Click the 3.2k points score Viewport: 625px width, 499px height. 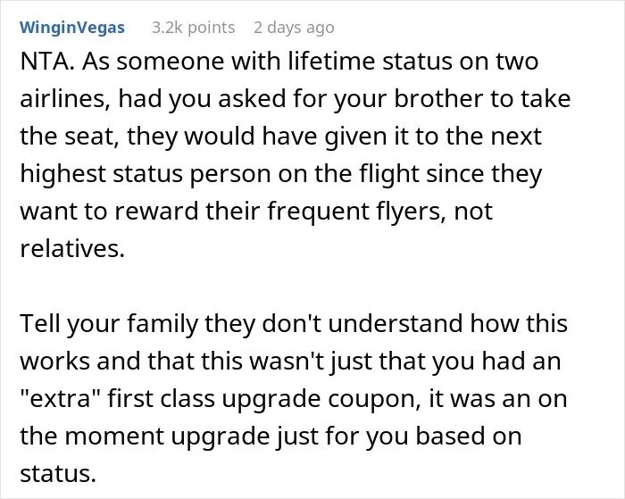click(194, 28)
